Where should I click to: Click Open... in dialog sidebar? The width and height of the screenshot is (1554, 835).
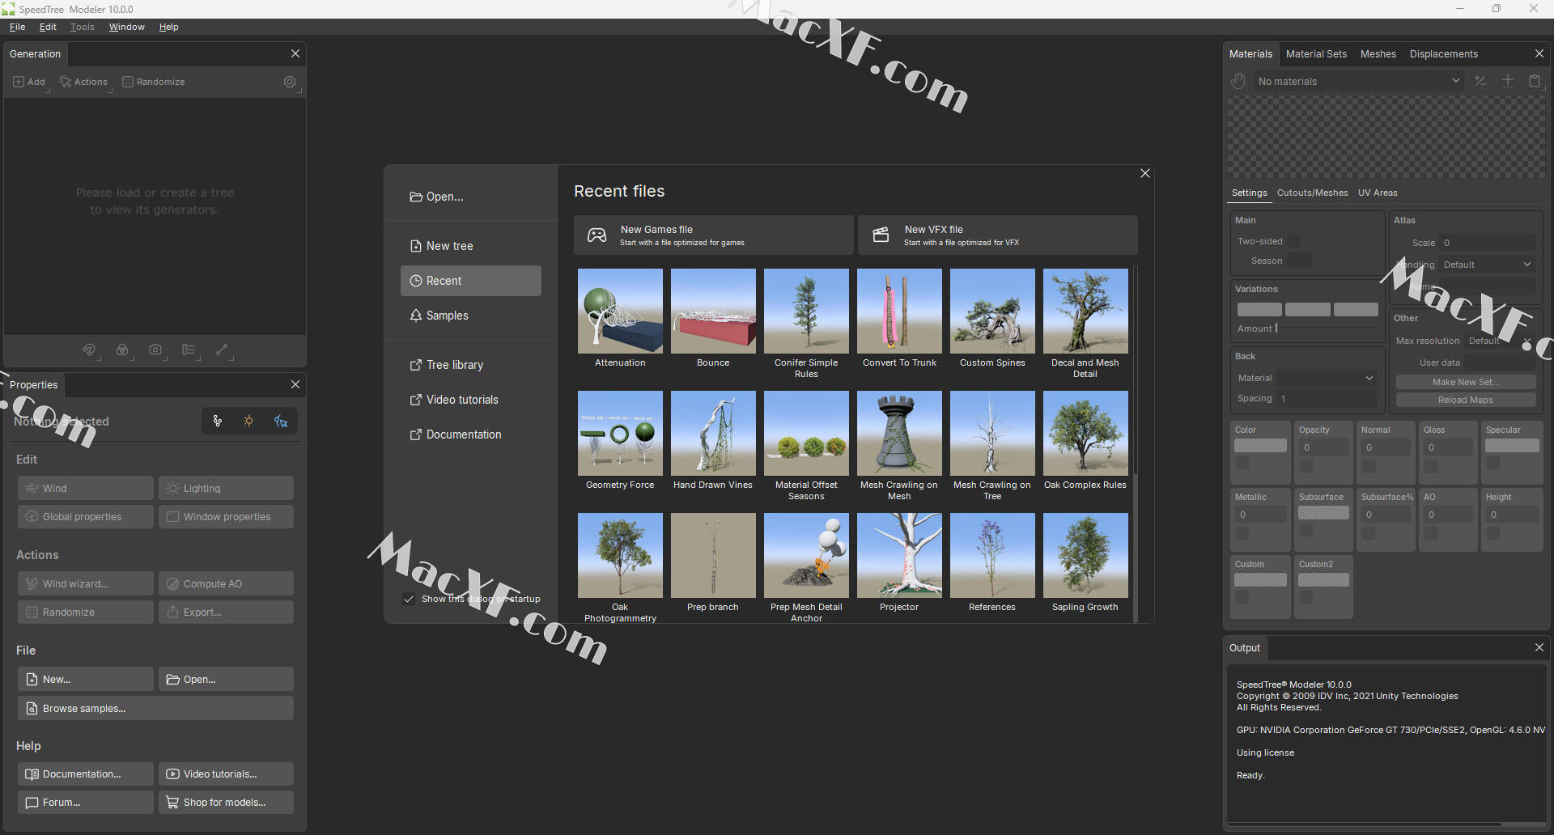point(471,197)
